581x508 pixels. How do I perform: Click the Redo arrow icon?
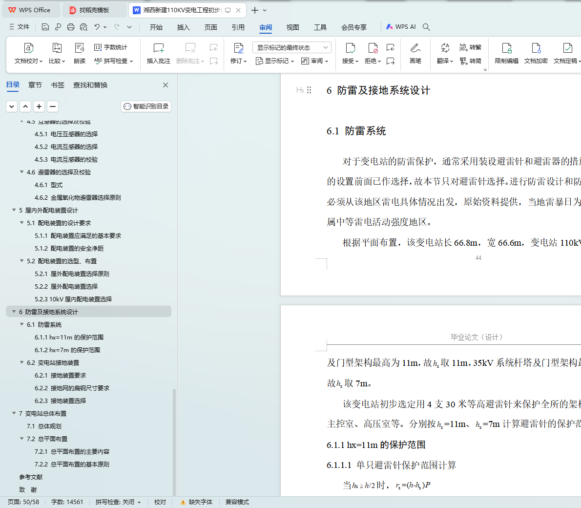pos(117,27)
